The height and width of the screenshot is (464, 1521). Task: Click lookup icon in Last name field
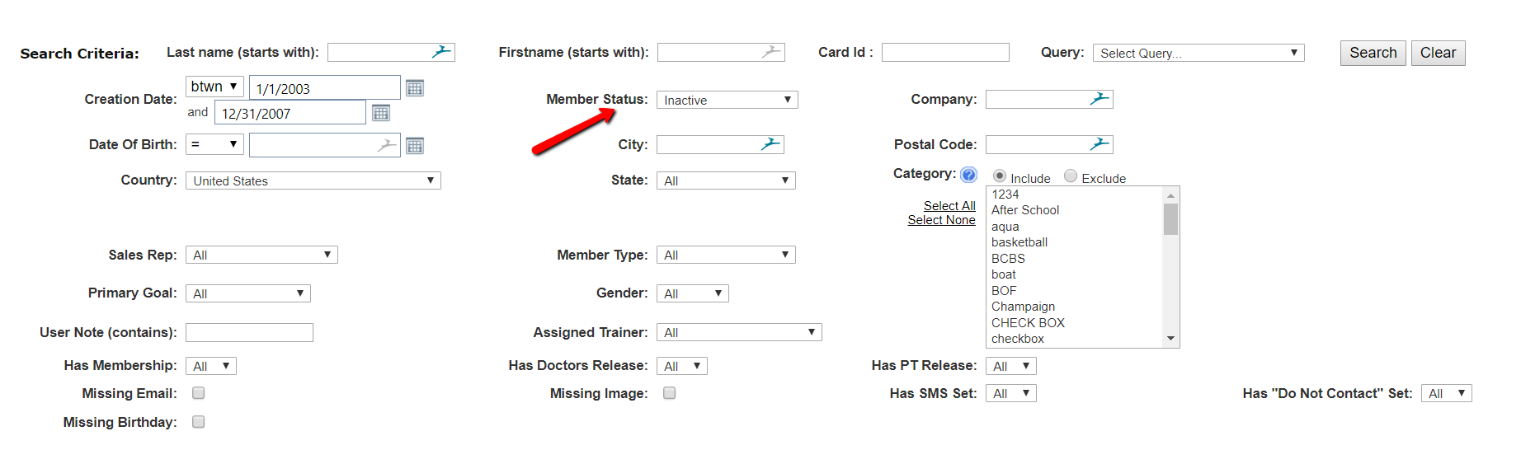(x=442, y=52)
